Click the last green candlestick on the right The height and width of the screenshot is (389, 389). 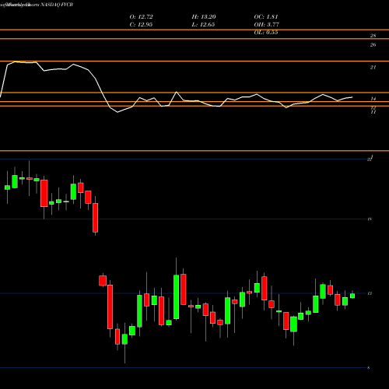(352, 296)
